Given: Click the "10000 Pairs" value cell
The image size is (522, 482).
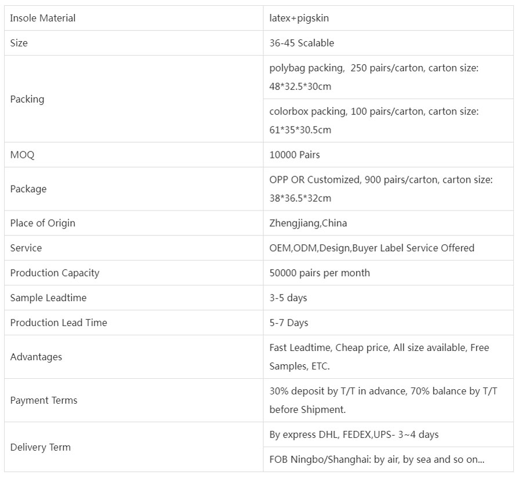Looking at the screenshot, I should click(x=295, y=155).
